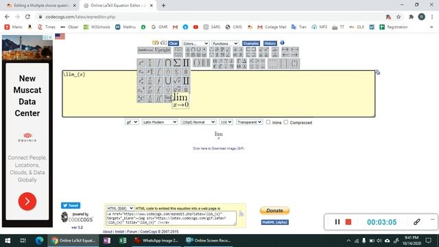Click the undo icon beside Clear
Screen dimensions: 439x247
[x=156, y=43]
